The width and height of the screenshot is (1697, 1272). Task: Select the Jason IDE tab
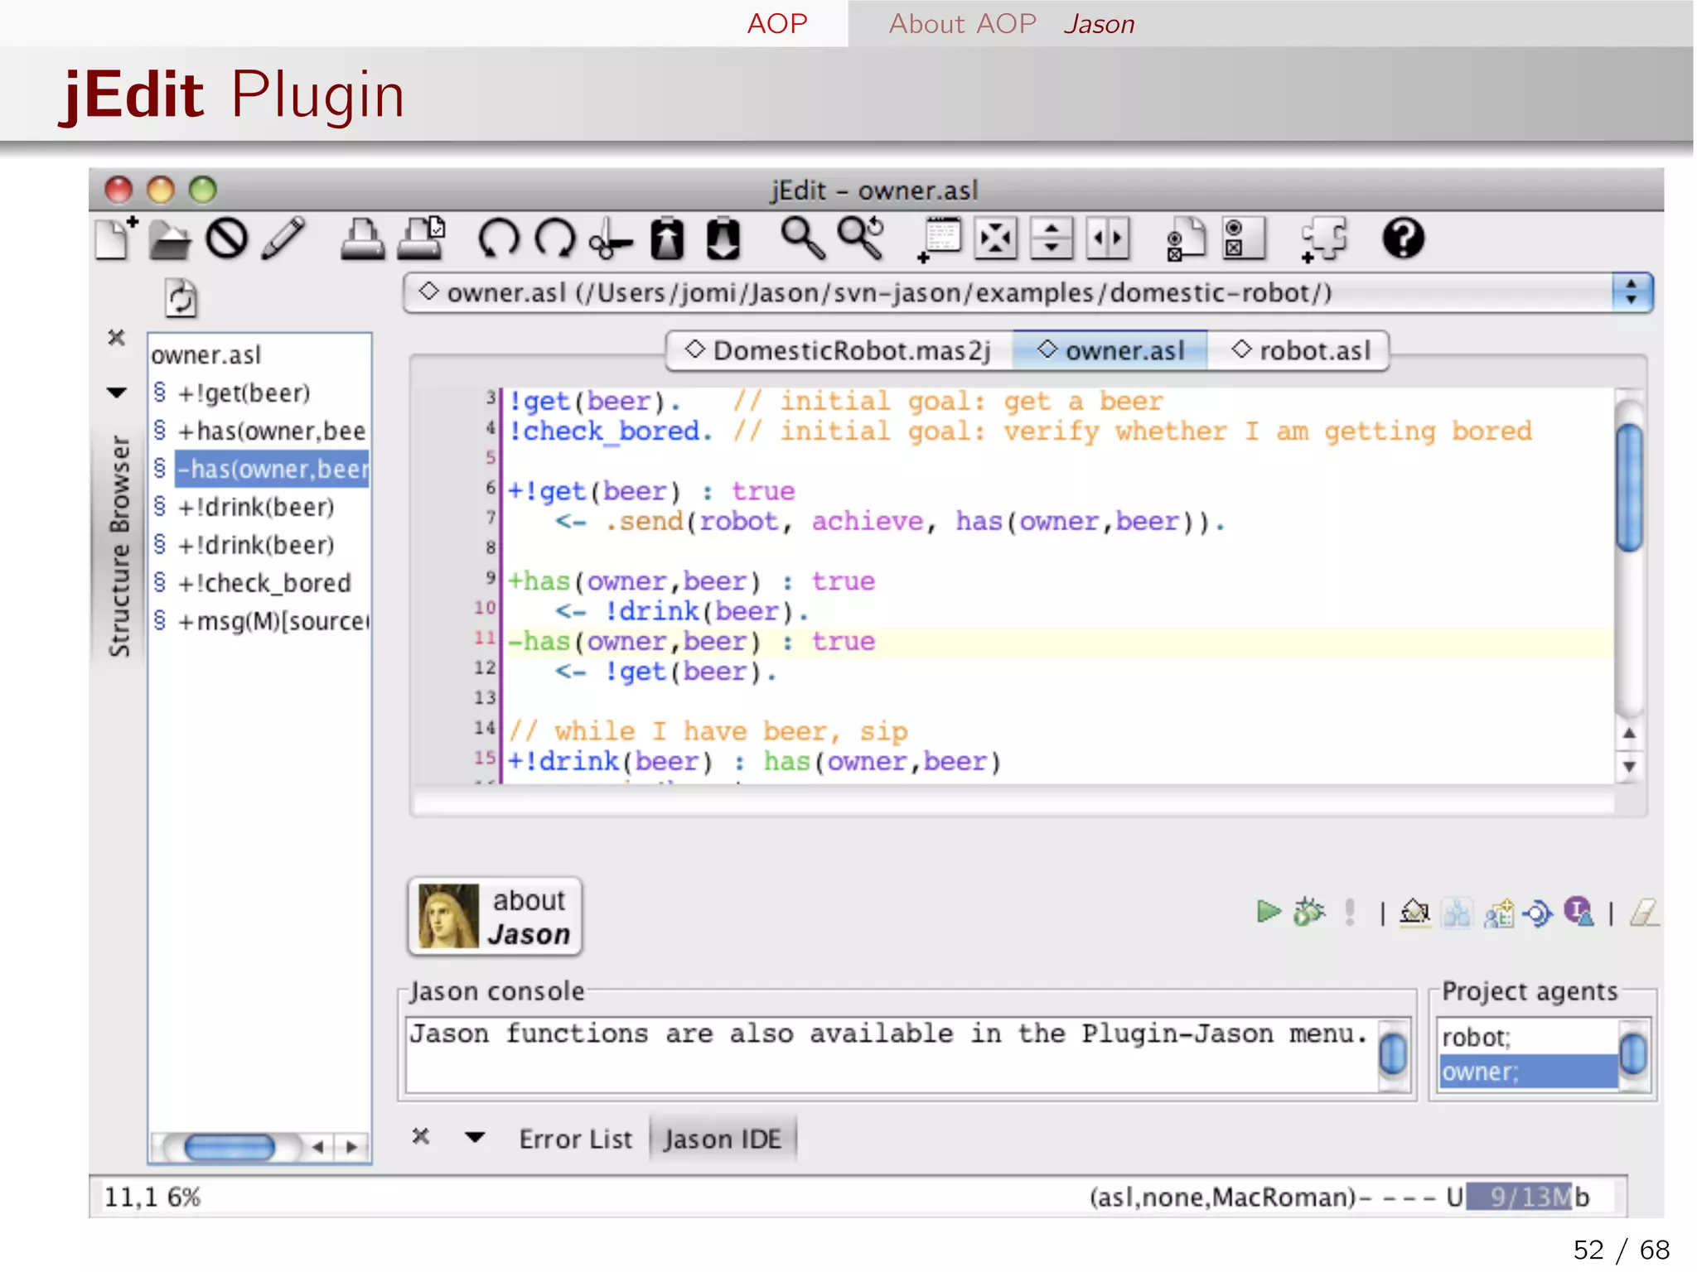[723, 1139]
